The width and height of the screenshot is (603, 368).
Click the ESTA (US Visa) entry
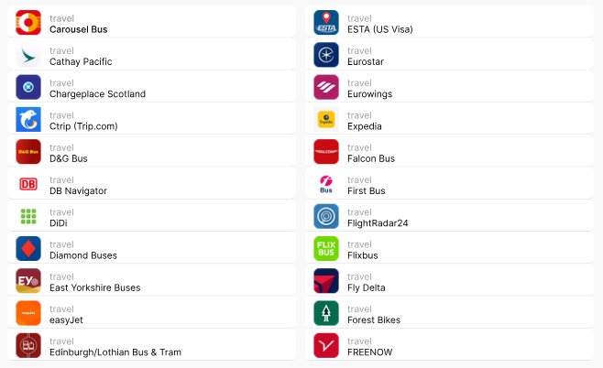[449, 23]
